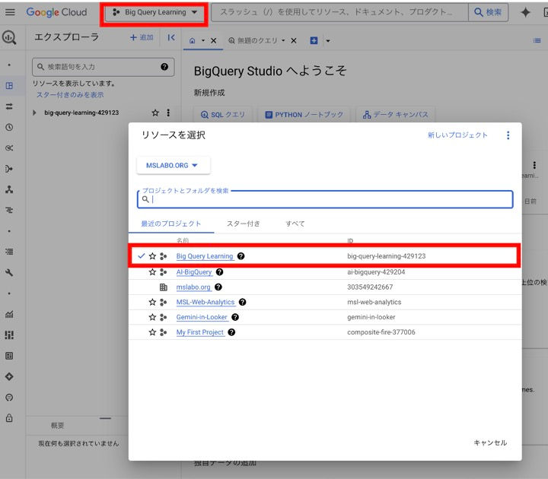Open the Gemini-in-Looker project link
The width and height of the screenshot is (548, 479).
pos(202,317)
